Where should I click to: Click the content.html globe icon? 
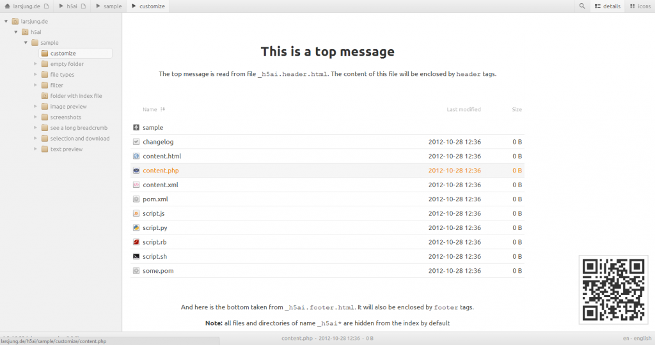point(136,156)
